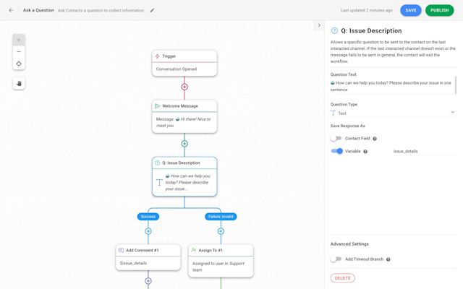The width and height of the screenshot is (463, 289).
Task: Click the Assign To #1 user icon
Action: pyautogui.click(x=194, y=250)
